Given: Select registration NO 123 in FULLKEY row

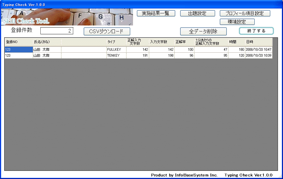Looking at the screenshot, I should 19,50.
